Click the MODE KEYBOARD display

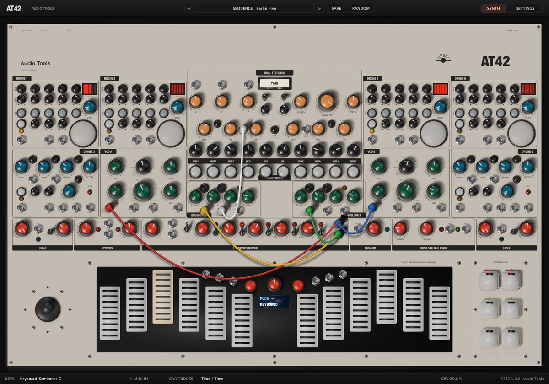274,301
